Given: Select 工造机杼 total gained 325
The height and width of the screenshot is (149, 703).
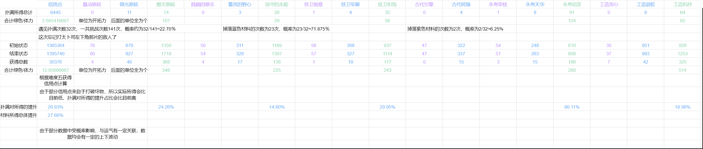Looking at the screenshot, I should [683, 62].
